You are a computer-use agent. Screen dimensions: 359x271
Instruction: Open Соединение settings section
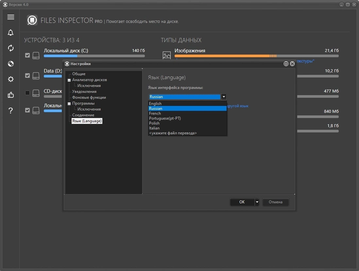83,115
